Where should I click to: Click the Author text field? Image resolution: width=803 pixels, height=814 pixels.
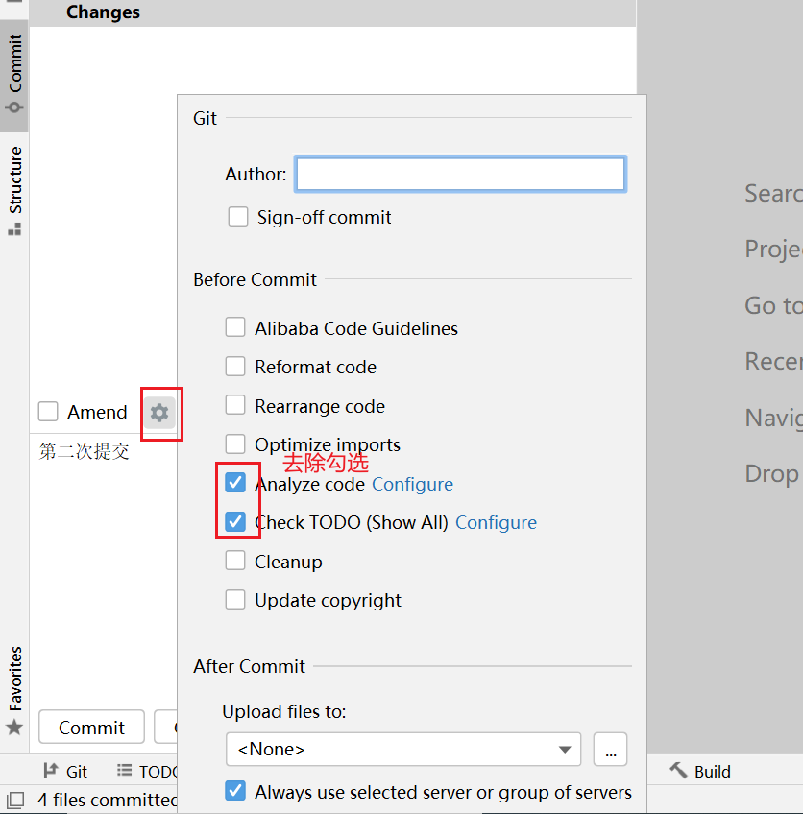[x=461, y=174]
